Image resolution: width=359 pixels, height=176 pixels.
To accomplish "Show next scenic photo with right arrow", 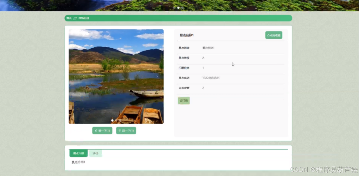I will [157, 76].
